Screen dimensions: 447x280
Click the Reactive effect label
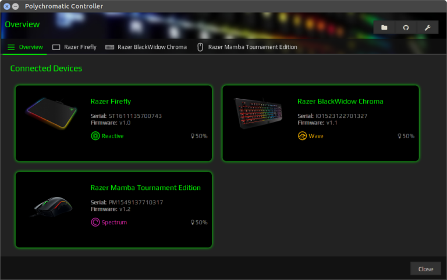click(x=112, y=136)
